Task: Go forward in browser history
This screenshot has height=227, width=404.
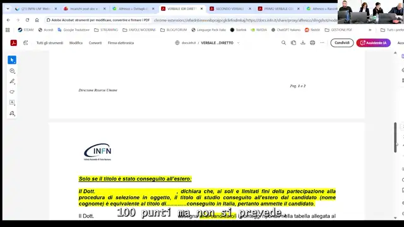Action: coord(18,20)
